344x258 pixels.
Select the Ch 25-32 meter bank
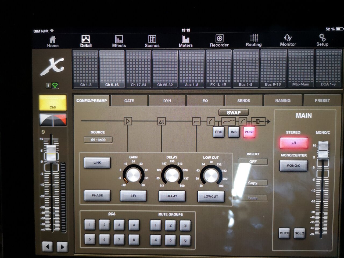[165, 69]
